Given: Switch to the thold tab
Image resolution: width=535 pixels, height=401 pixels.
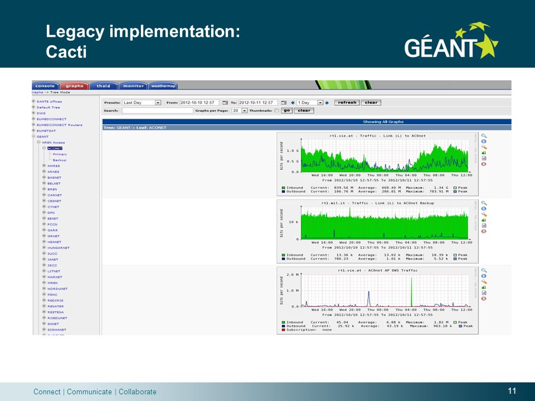Looking at the screenshot, I should (x=104, y=86).
